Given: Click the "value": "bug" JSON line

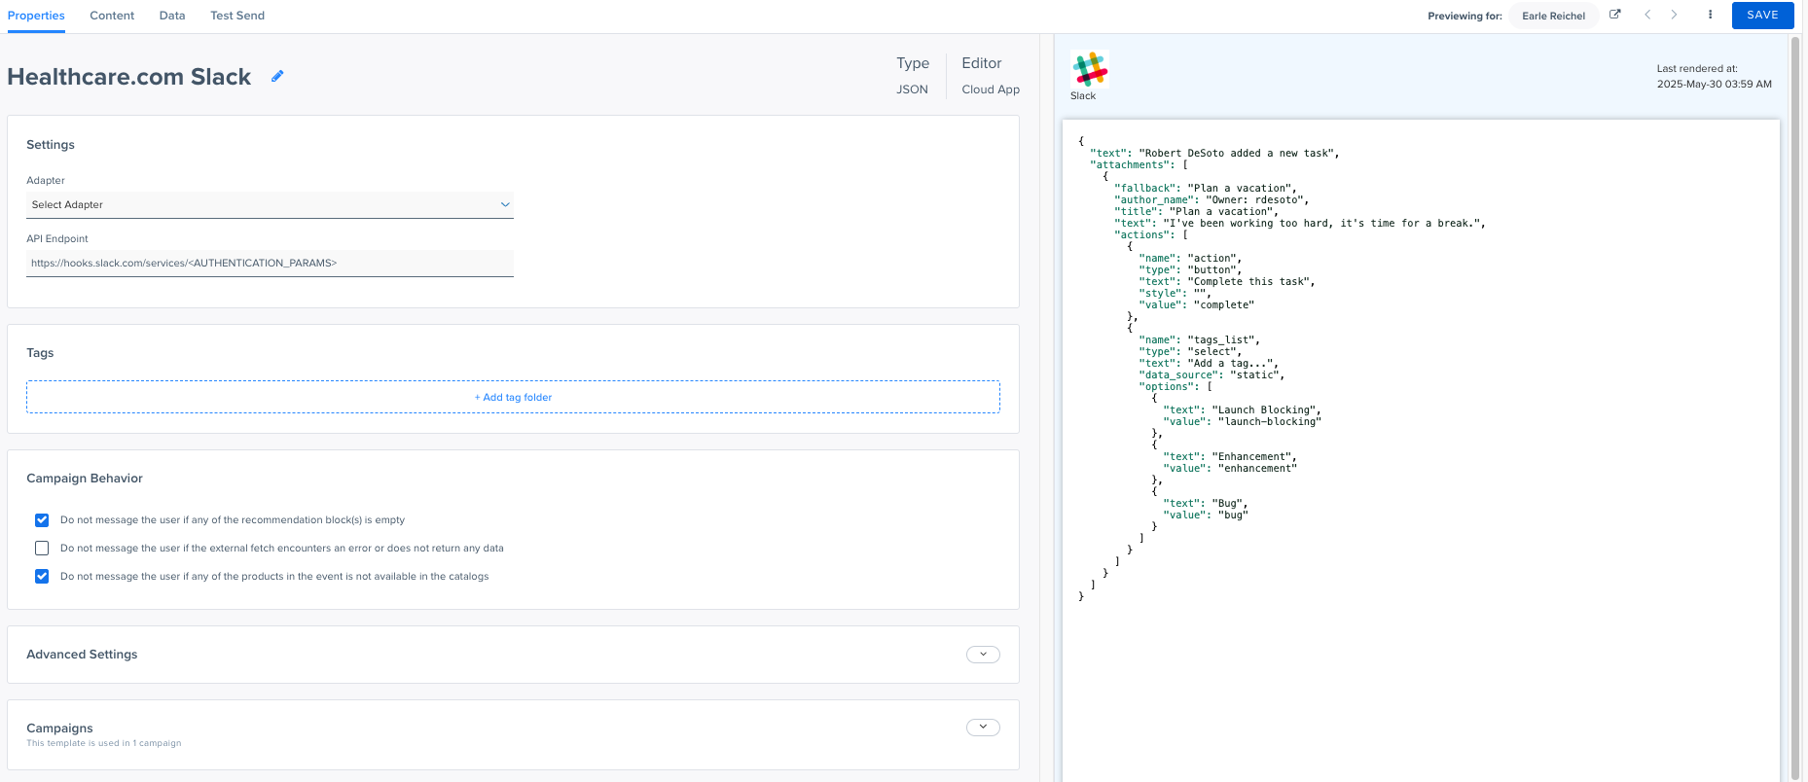Looking at the screenshot, I should coord(1205,515).
